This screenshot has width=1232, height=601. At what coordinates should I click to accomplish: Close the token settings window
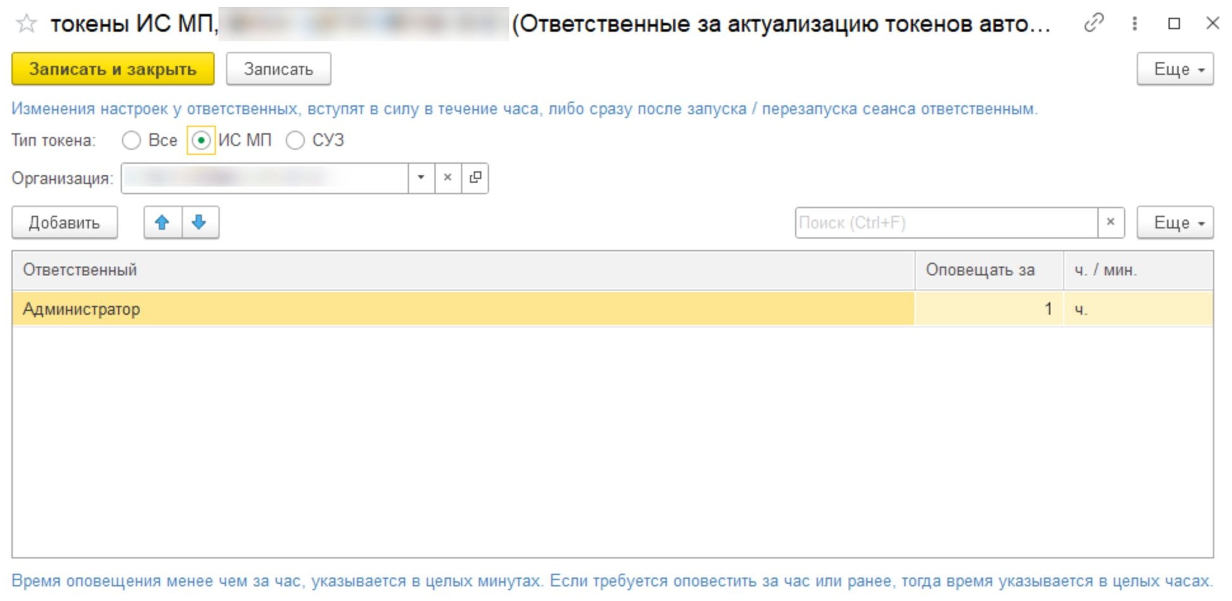point(1213,23)
